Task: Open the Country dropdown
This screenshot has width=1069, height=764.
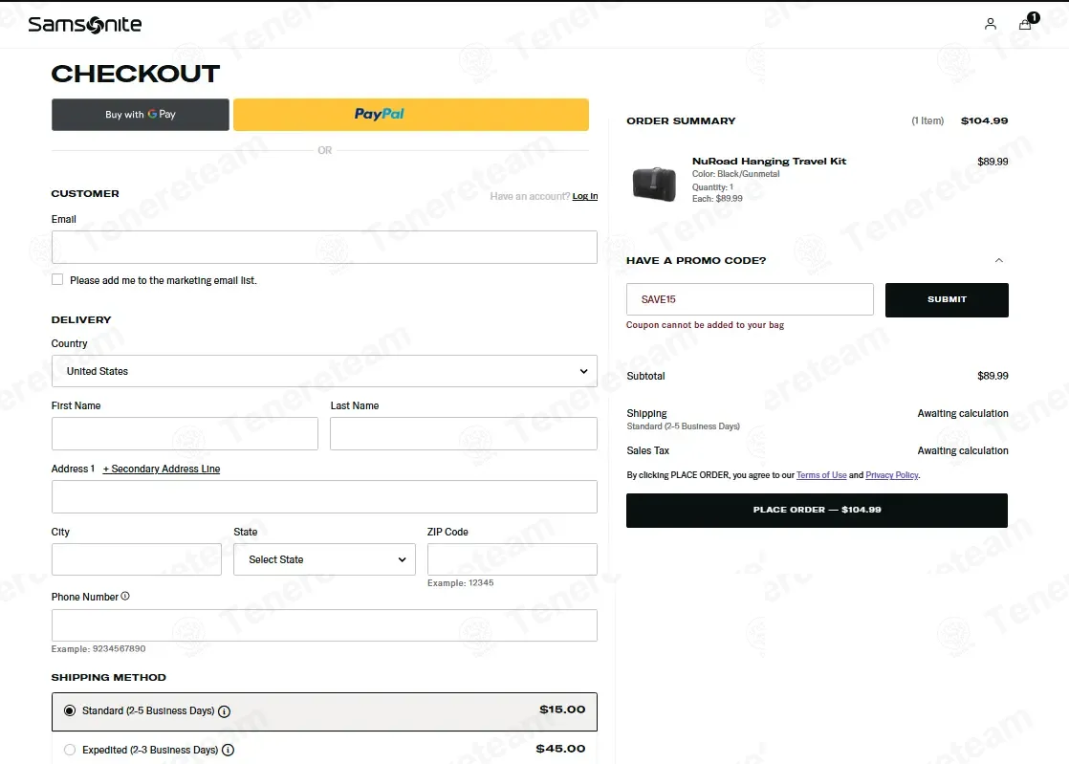Action: [324, 371]
